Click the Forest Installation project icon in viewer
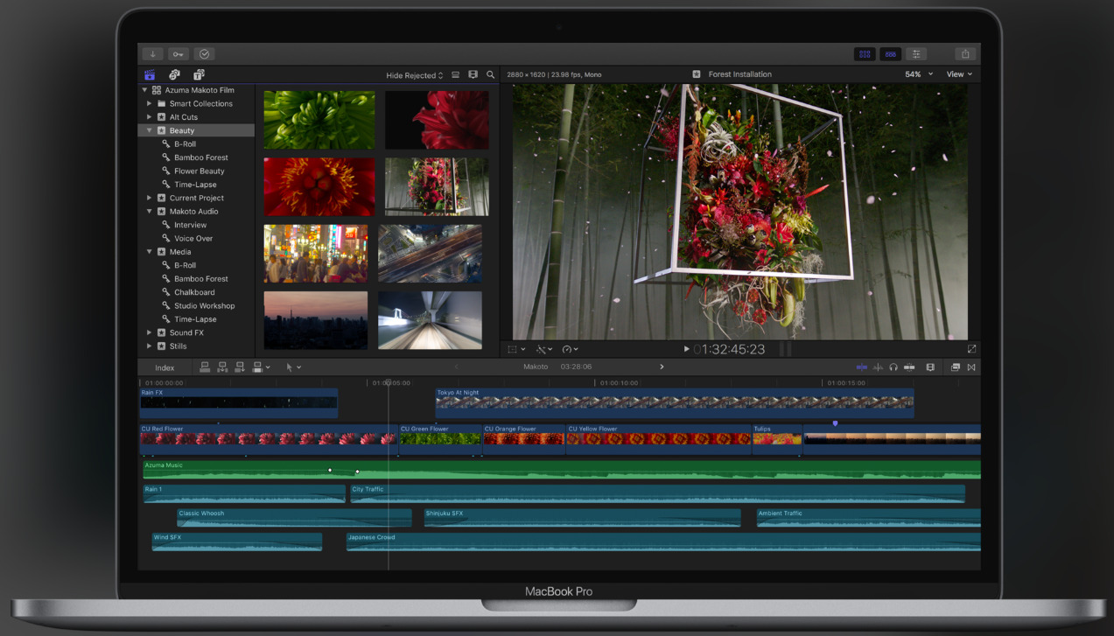This screenshot has width=1114, height=636. (x=697, y=74)
